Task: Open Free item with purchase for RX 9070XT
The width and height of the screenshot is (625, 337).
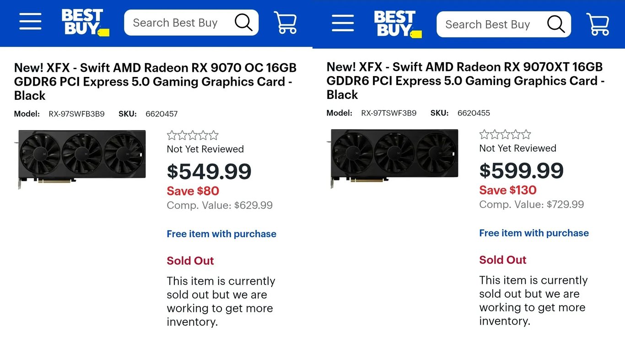Action: tap(534, 233)
